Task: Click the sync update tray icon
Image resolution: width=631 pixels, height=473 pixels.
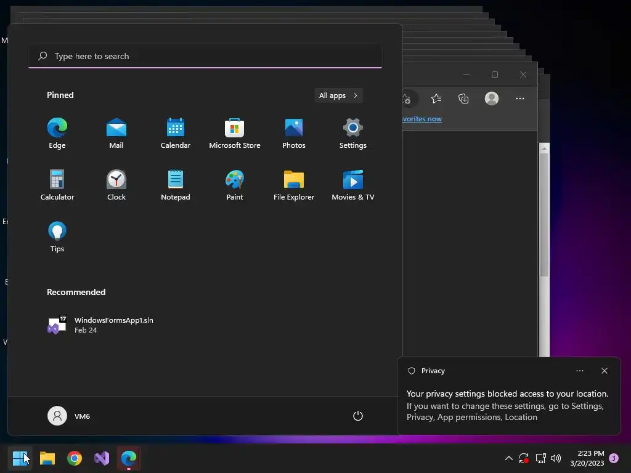Action: 524,458
